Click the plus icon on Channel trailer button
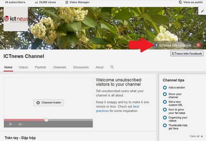 pyautogui.click(x=38, y=103)
